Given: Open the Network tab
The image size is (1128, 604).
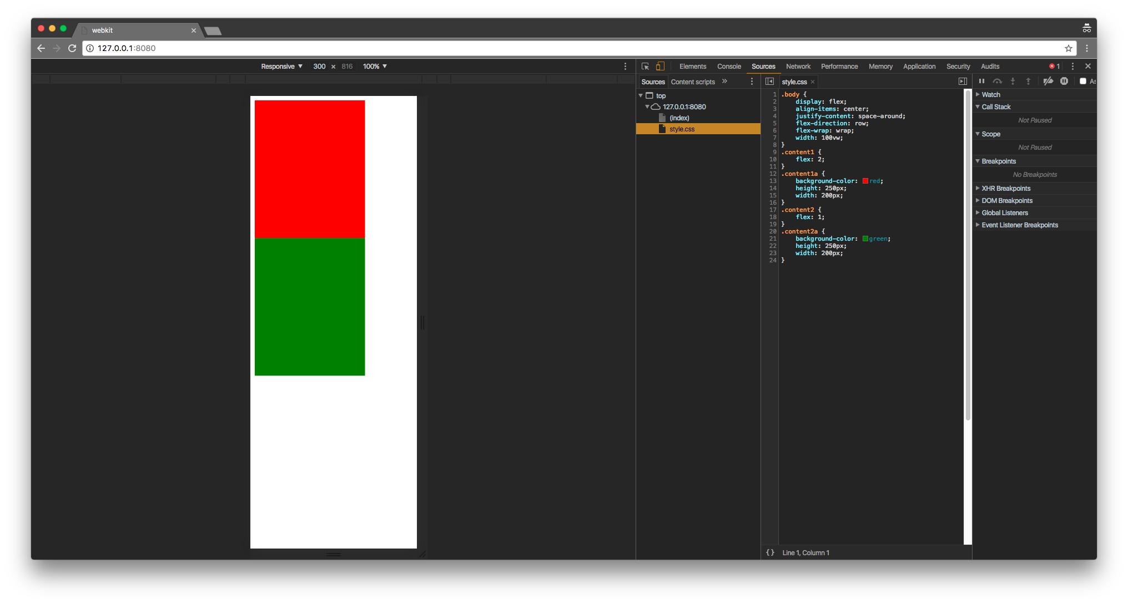Looking at the screenshot, I should [798, 67].
